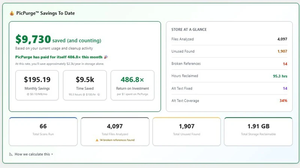Click the money bag icon beside PicPurge title
The width and height of the screenshot is (300, 168).
pyautogui.click(x=12, y=13)
